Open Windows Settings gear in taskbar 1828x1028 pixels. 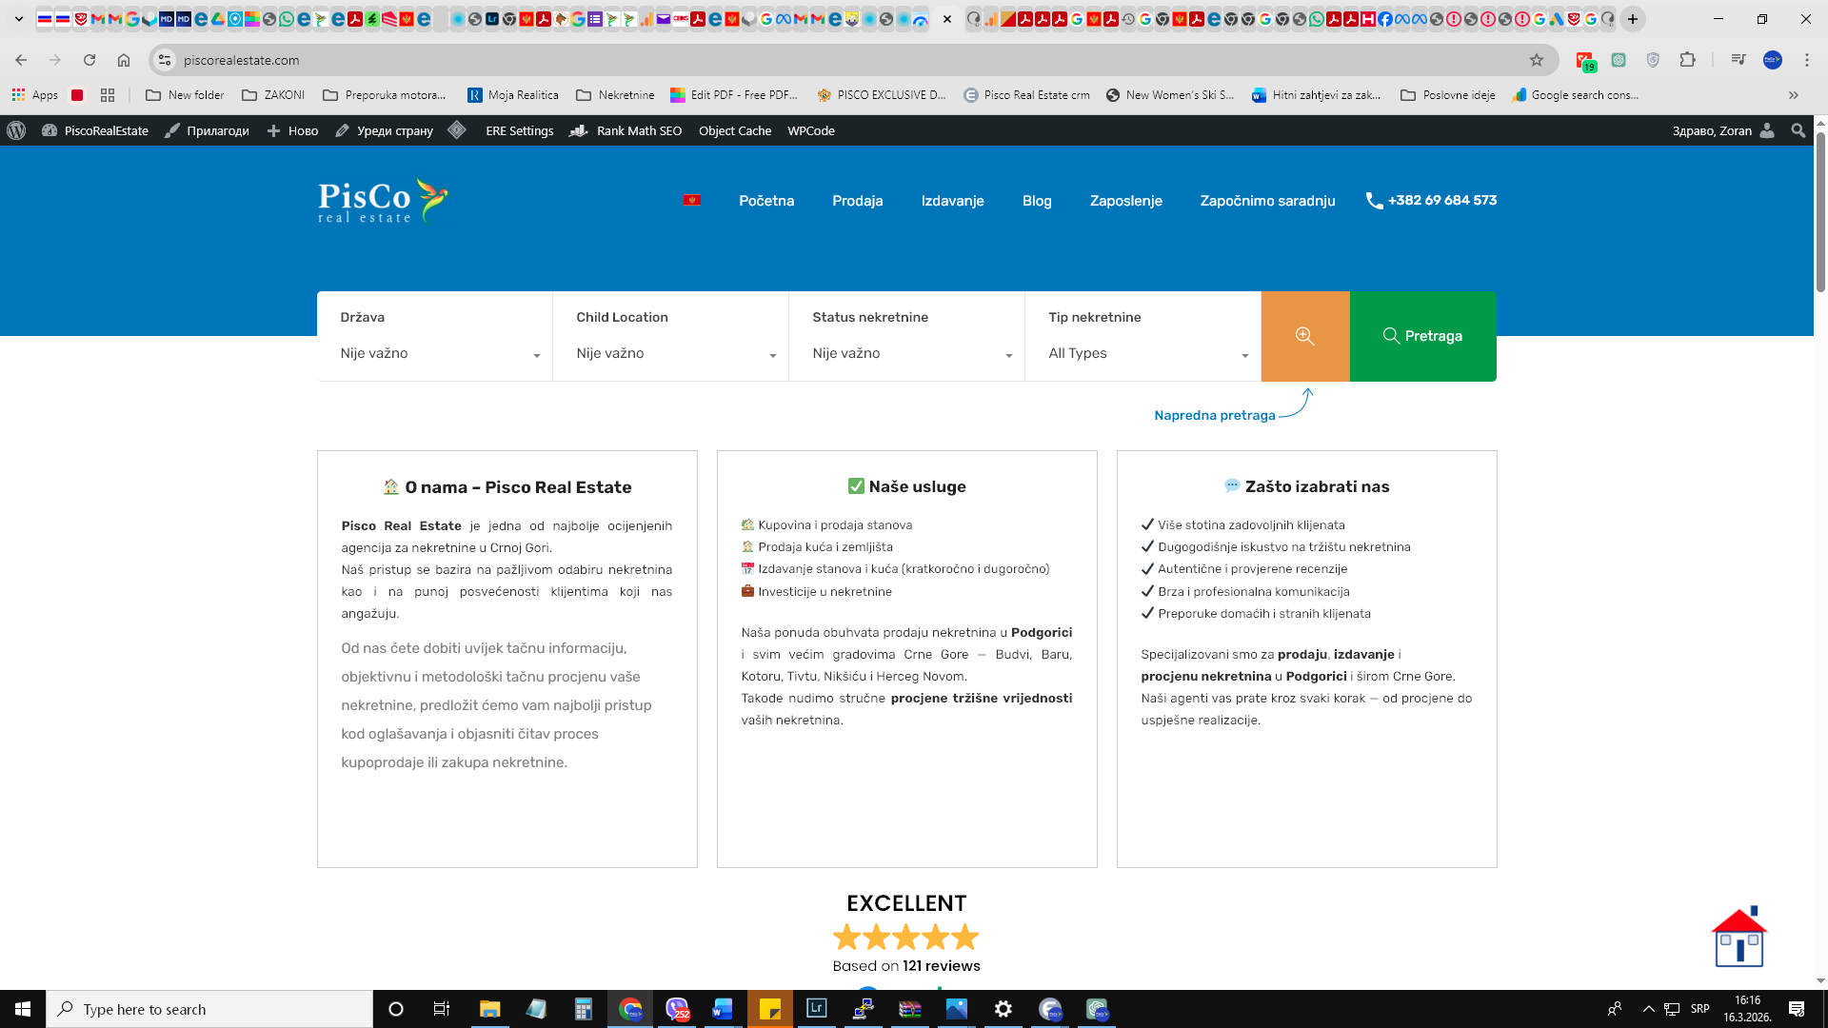click(1003, 1009)
